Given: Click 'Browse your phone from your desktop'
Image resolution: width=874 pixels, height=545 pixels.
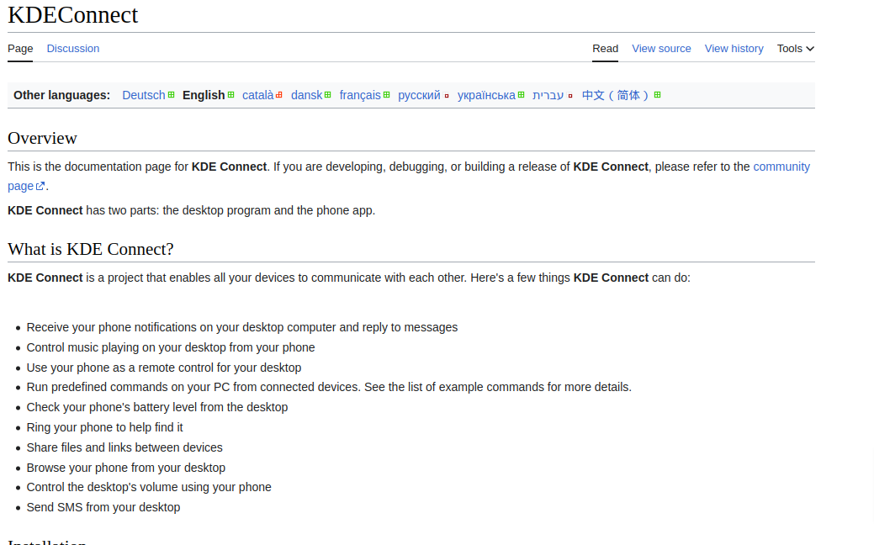Looking at the screenshot, I should click(126, 467).
